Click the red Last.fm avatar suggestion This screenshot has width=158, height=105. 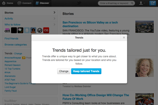(46, 30)
